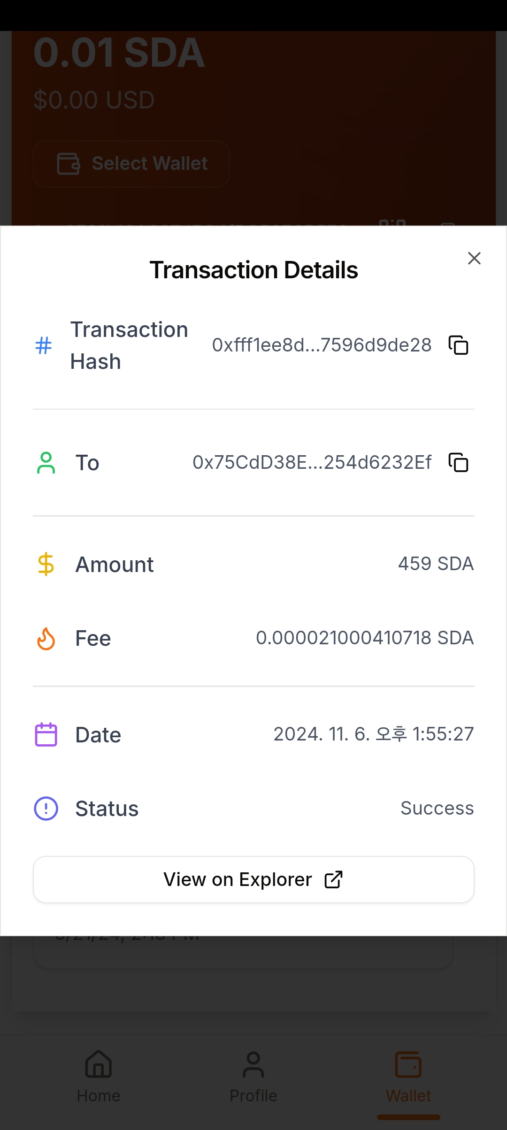Click the truncated To address text

click(312, 463)
